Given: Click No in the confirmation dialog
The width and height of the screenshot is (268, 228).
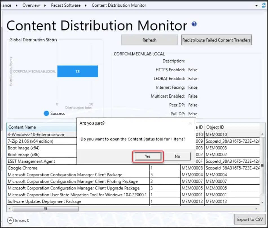Looking at the screenshot, I should click(177, 156).
